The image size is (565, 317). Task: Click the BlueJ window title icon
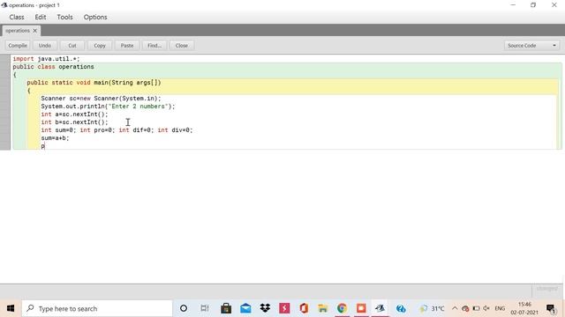point(4,5)
